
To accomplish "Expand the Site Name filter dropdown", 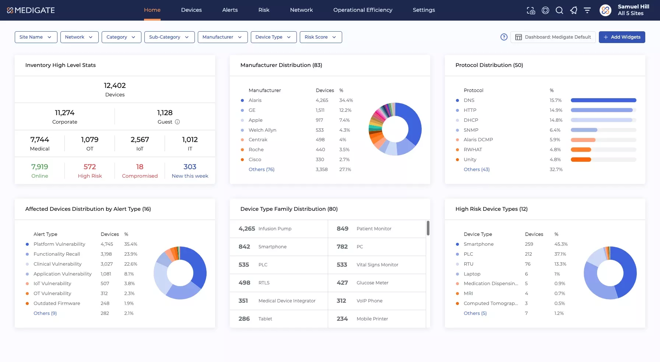I will 36,37.
